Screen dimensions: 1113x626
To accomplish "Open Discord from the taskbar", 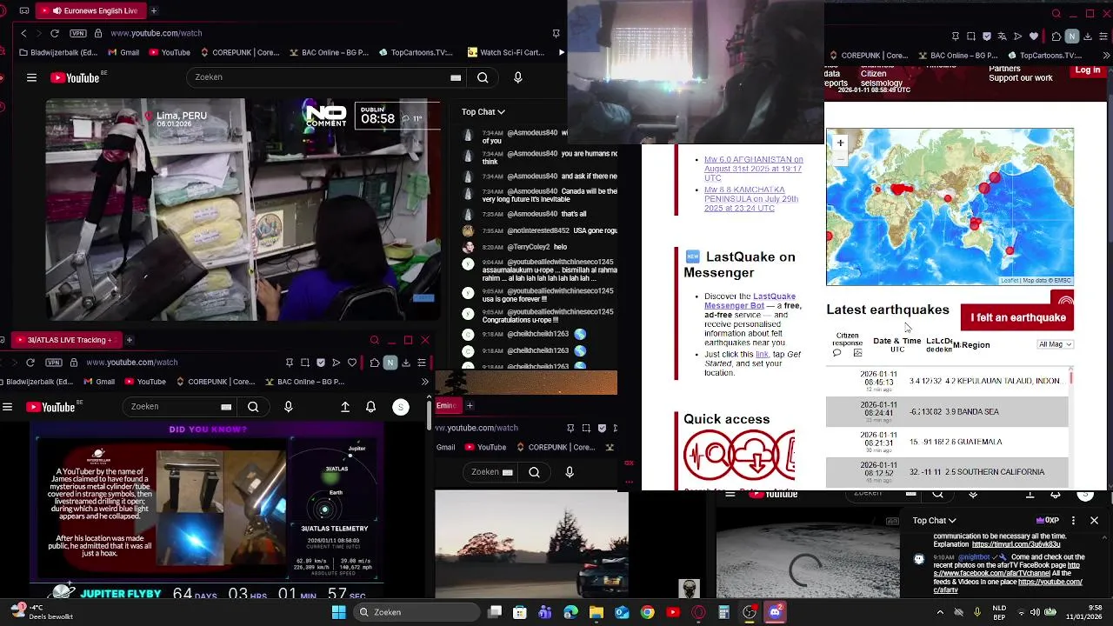I will coord(775,612).
